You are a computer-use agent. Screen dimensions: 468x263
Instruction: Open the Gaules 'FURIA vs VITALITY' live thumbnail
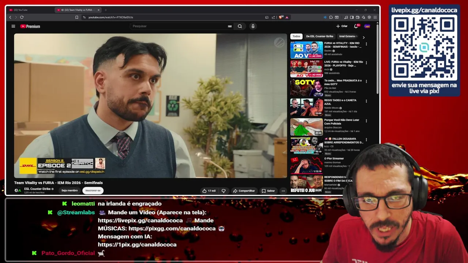tap(306, 50)
